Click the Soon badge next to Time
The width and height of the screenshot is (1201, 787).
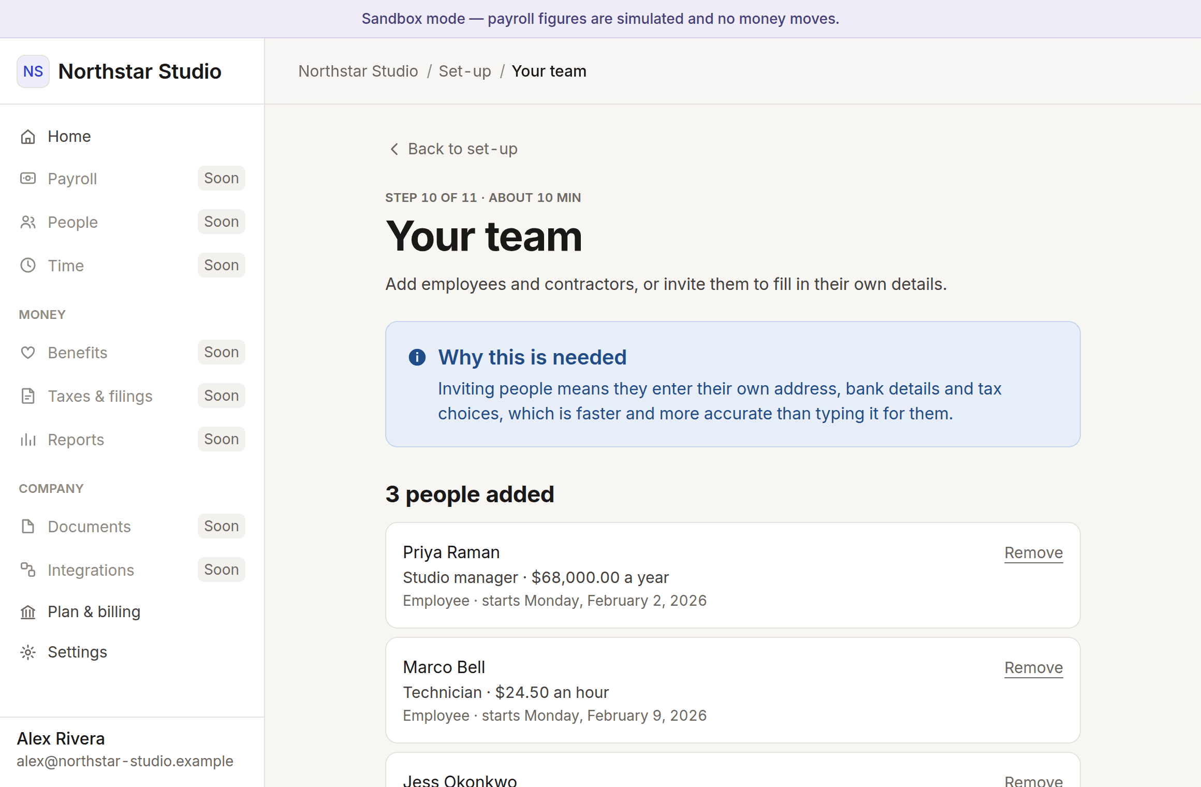[x=222, y=266]
